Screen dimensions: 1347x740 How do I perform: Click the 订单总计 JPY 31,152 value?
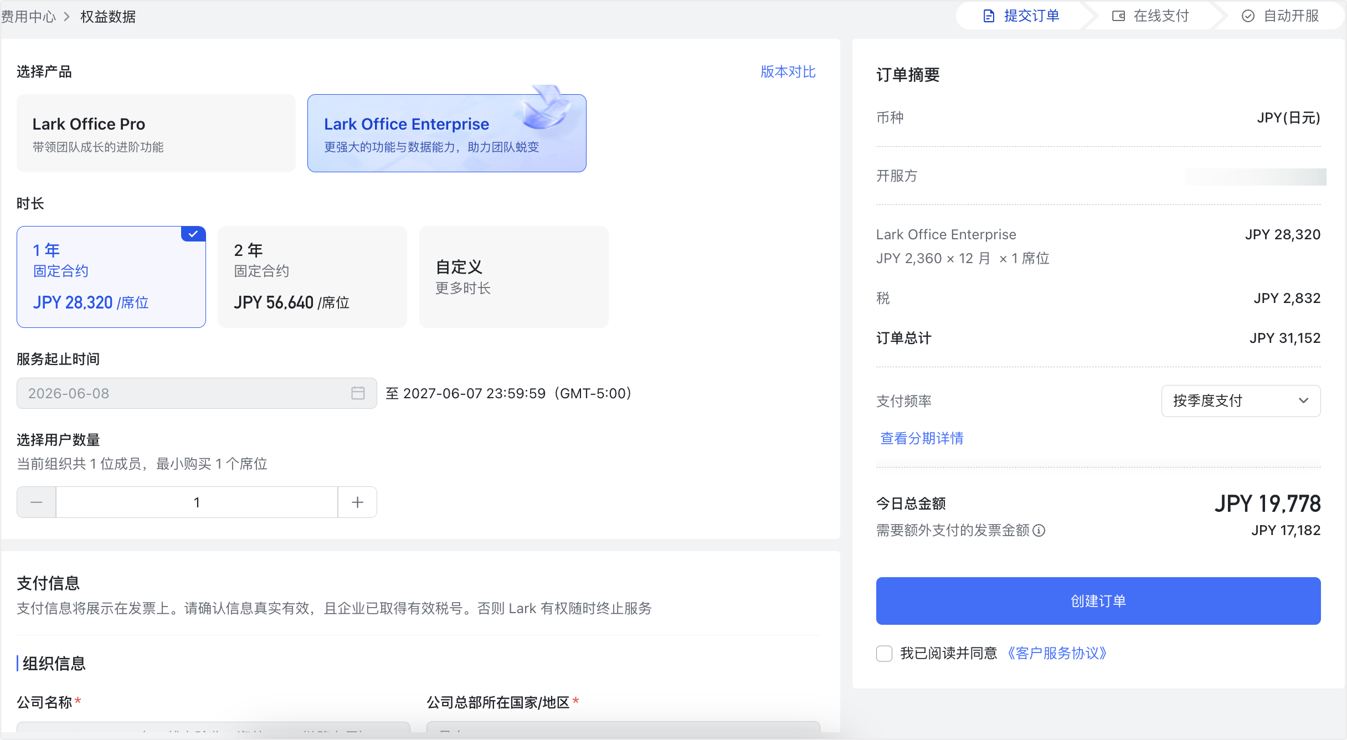(1285, 338)
